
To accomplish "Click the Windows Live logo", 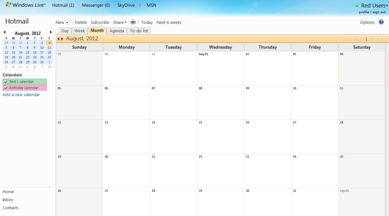I will point(26,5).
